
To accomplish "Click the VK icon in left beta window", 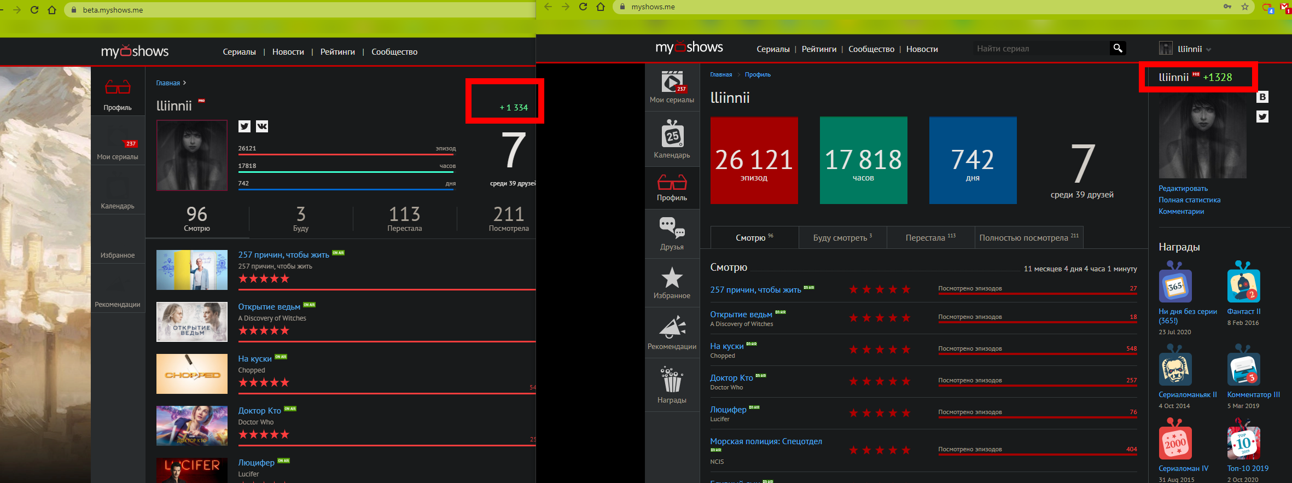I will point(262,126).
